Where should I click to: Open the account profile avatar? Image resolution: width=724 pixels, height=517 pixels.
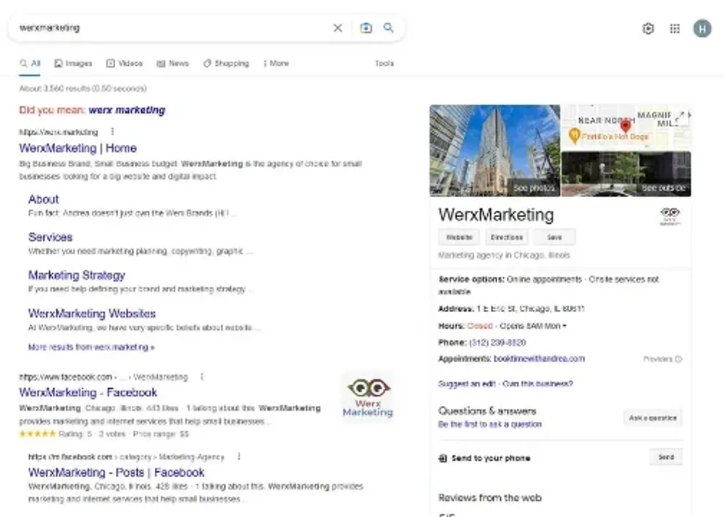(x=702, y=29)
